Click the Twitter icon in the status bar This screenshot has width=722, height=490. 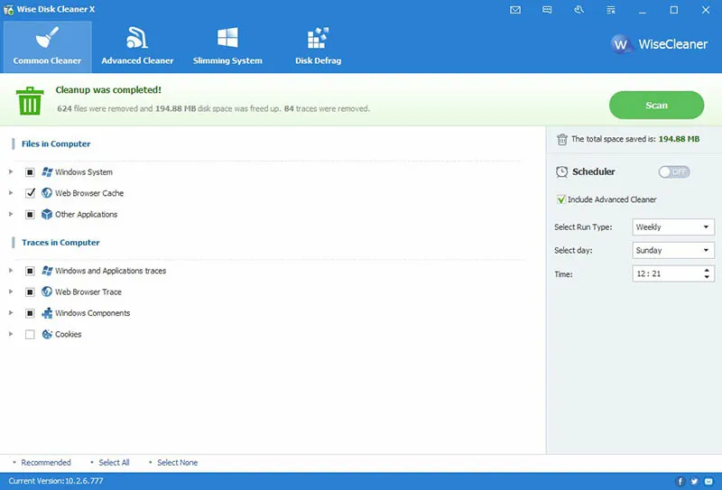coord(695,481)
